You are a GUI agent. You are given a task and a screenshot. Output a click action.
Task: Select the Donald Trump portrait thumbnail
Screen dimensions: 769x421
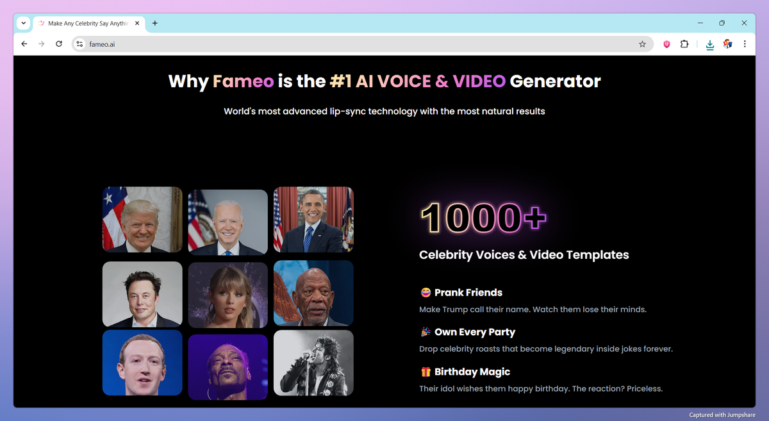(142, 220)
